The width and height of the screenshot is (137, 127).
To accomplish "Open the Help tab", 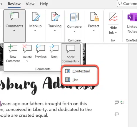I will (x=44, y=4).
